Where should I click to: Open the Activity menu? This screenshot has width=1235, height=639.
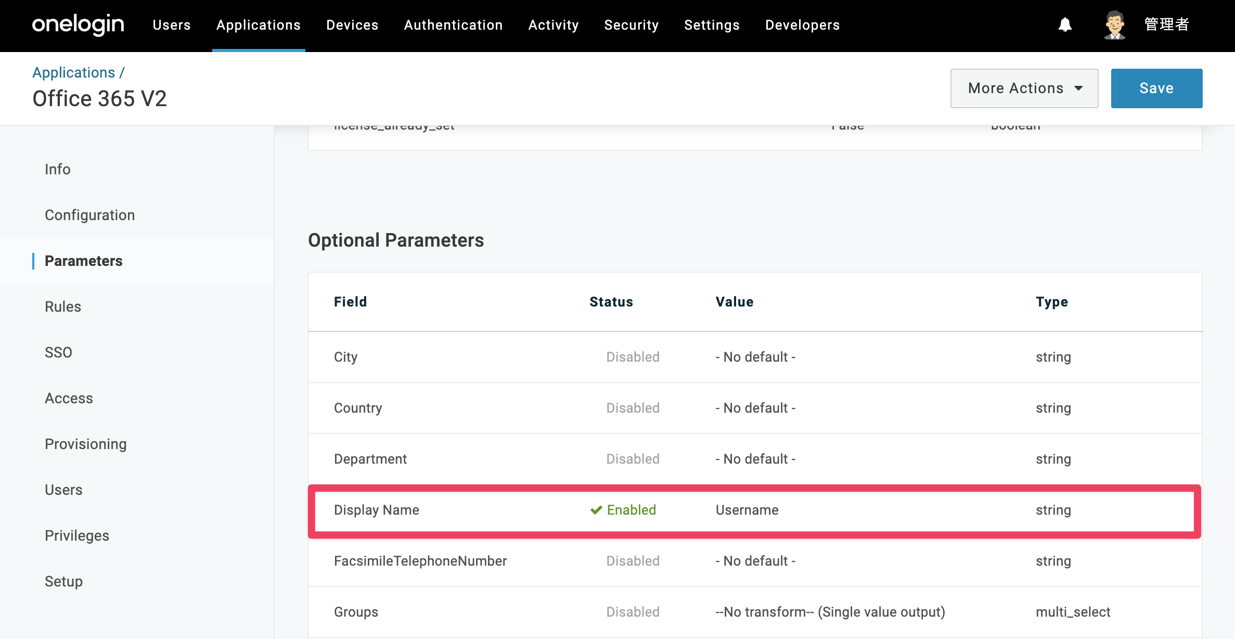pos(554,25)
